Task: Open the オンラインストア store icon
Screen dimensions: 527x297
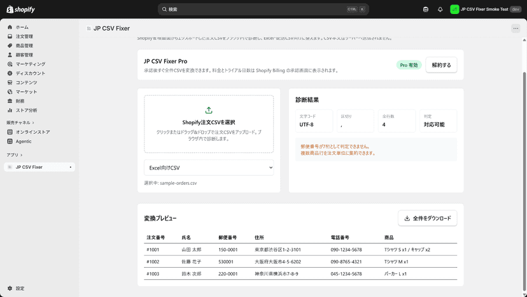Action: click(x=10, y=132)
